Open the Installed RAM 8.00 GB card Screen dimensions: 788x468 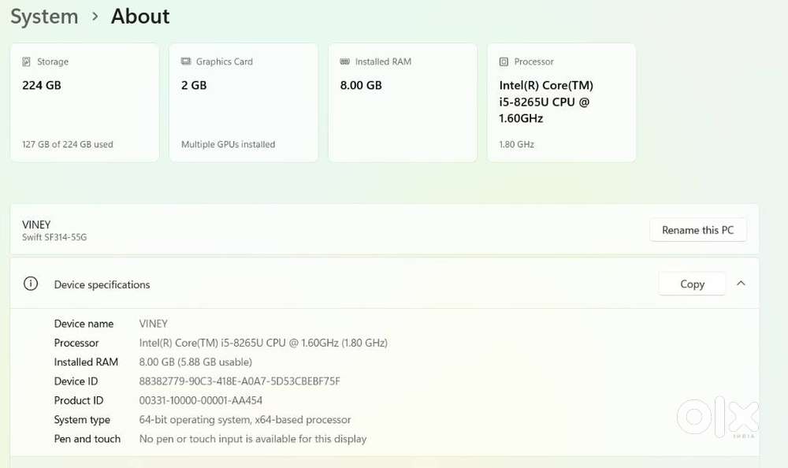(402, 102)
